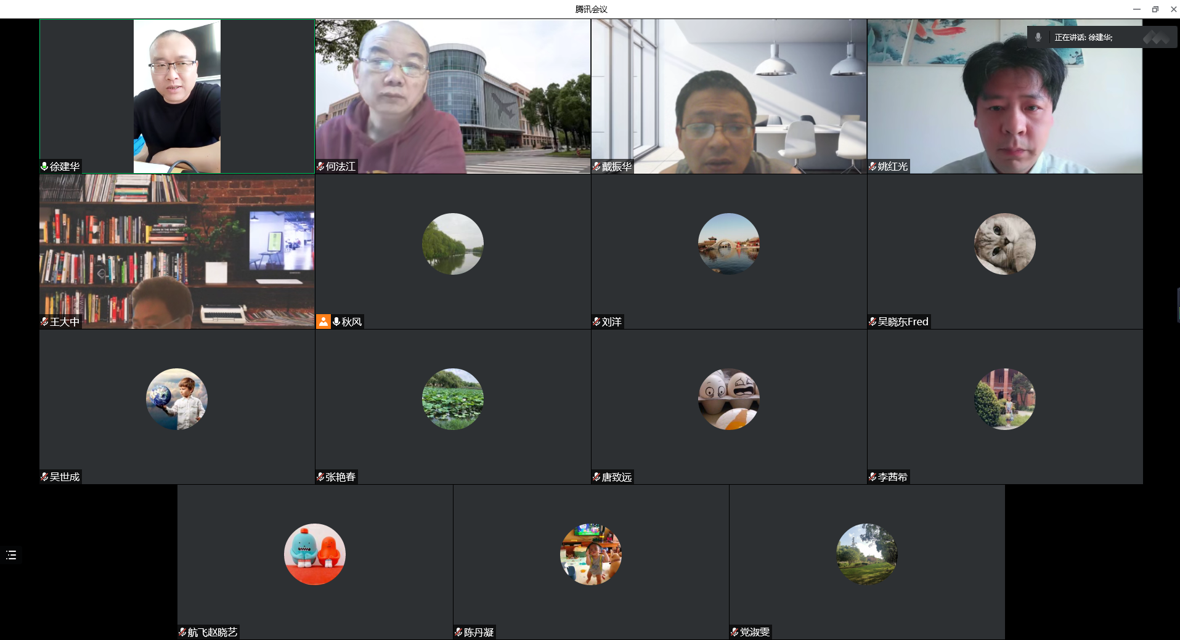The width and height of the screenshot is (1180, 640).
Task: Click the muted mic icon beside 姚红光
Action: (x=873, y=166)
